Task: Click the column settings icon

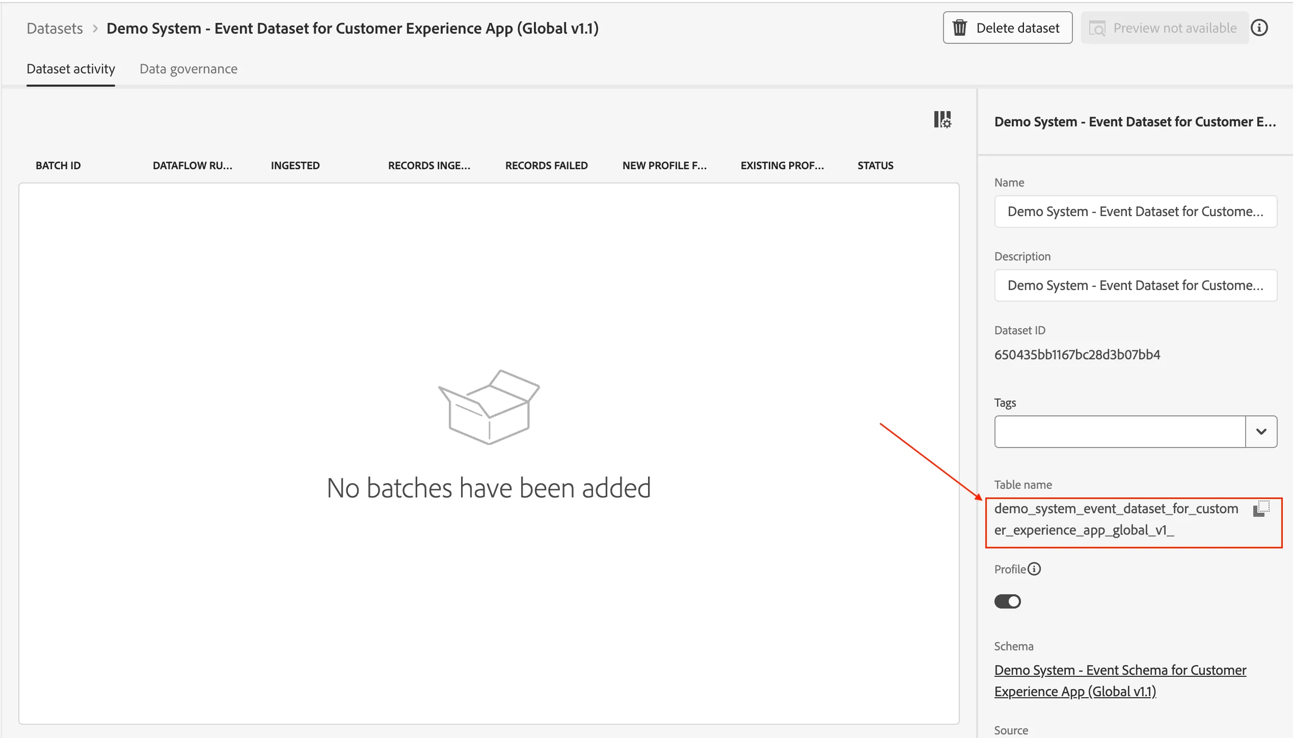Action: pyautogui.click(x=942, y=120)
